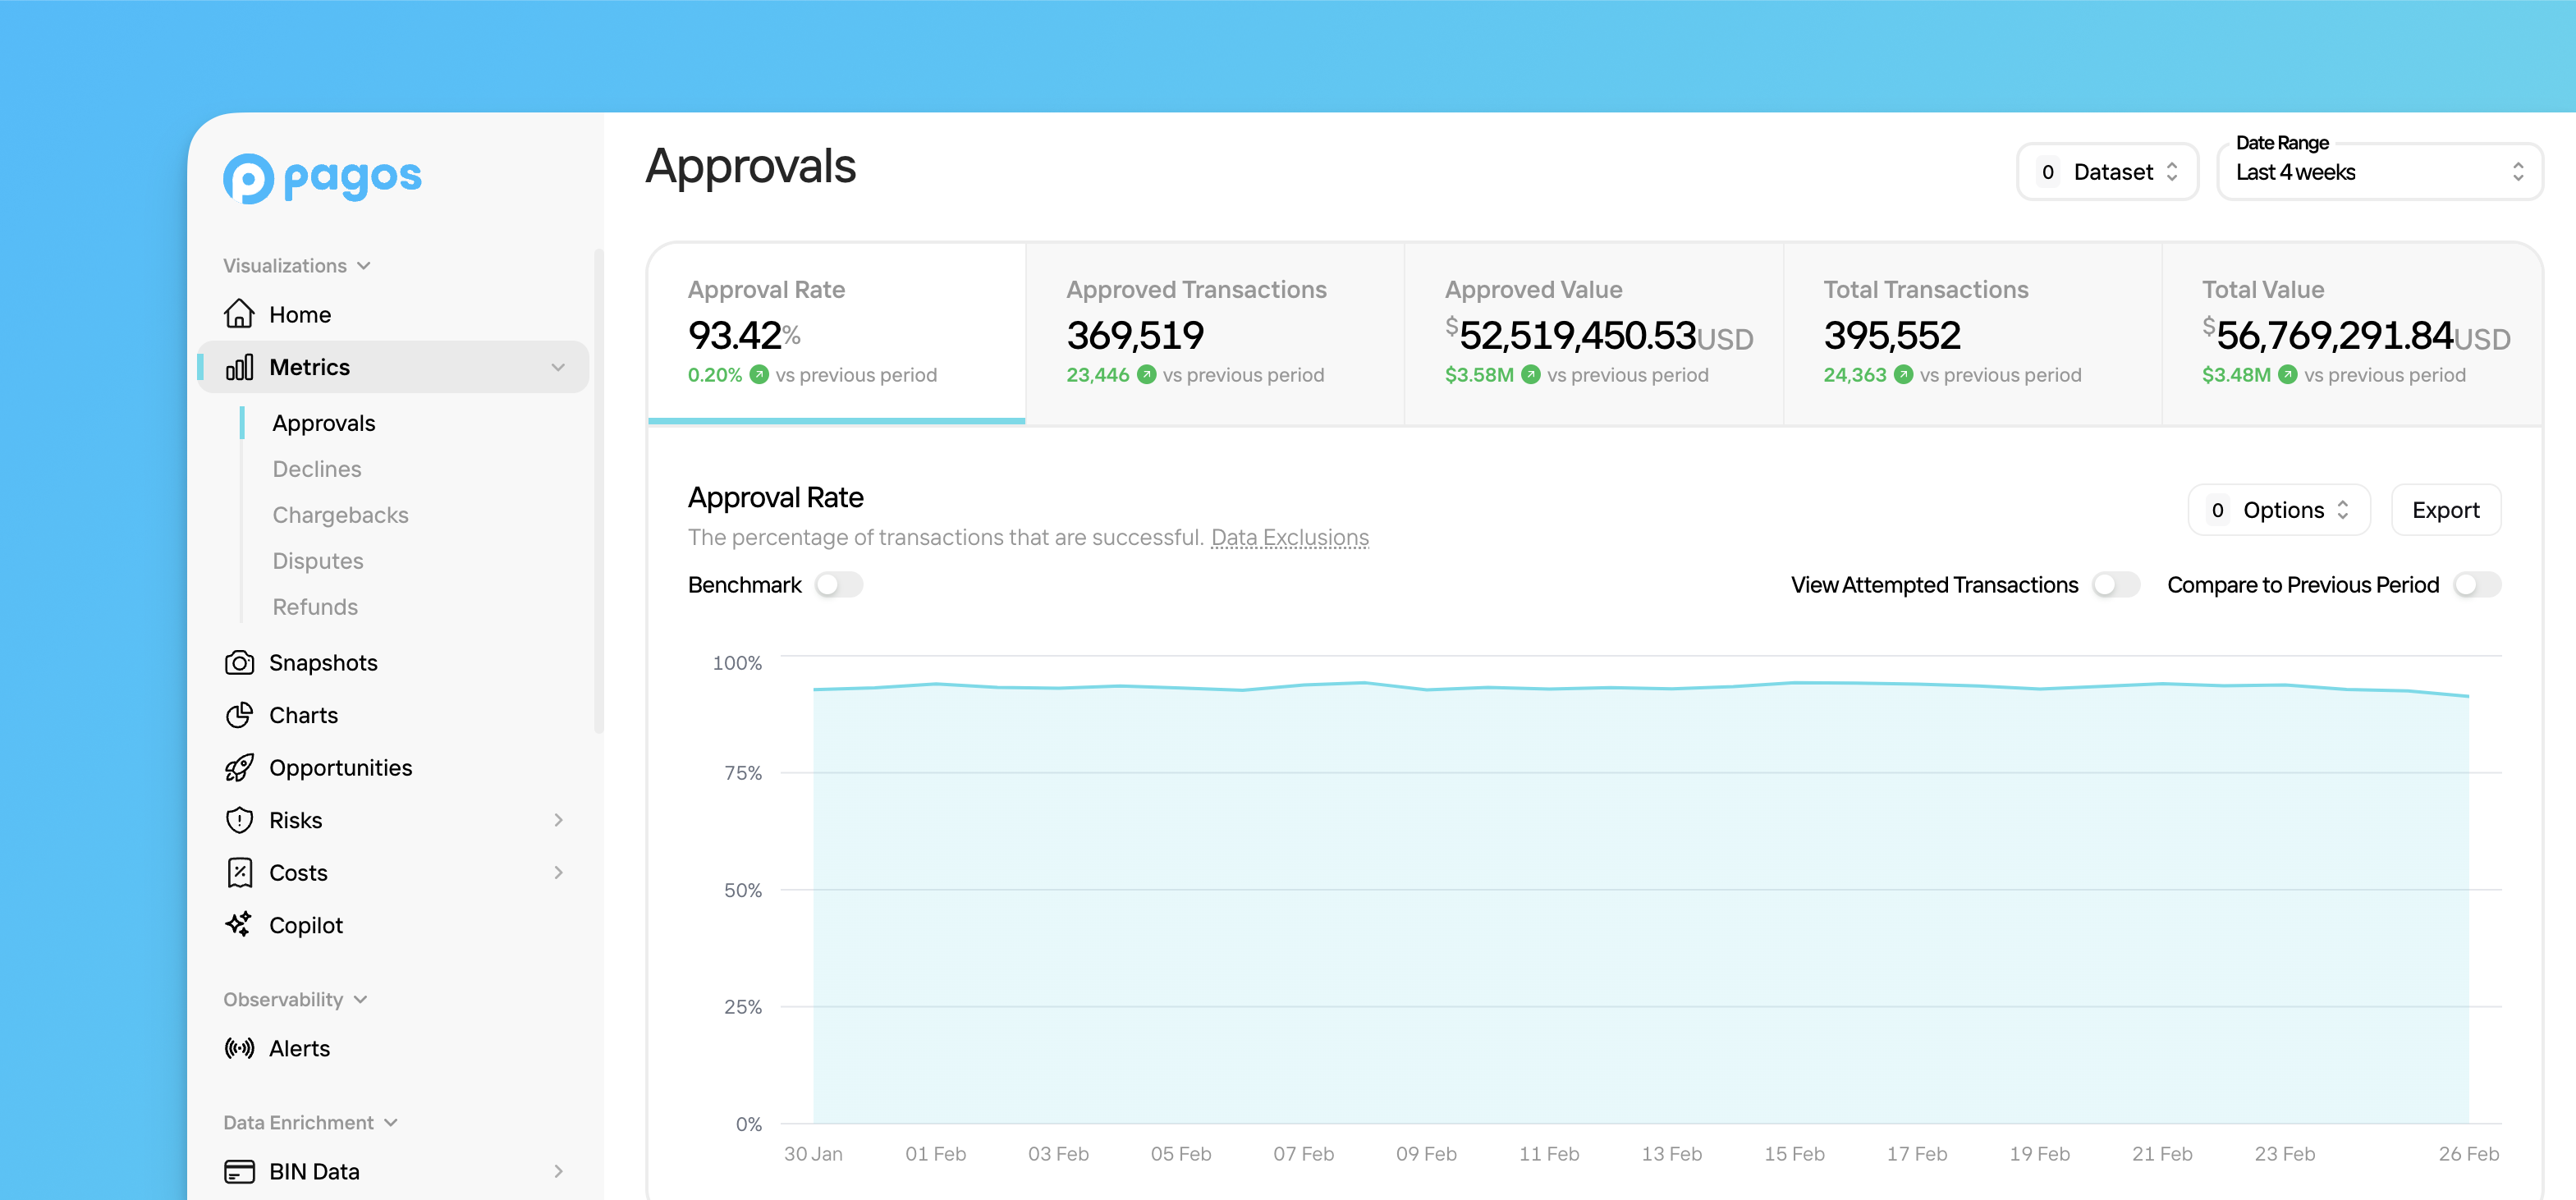The height and width of the screenshot is (1200, 2576).
Task: Open the Data Exclusions link
Action: 1289,537
